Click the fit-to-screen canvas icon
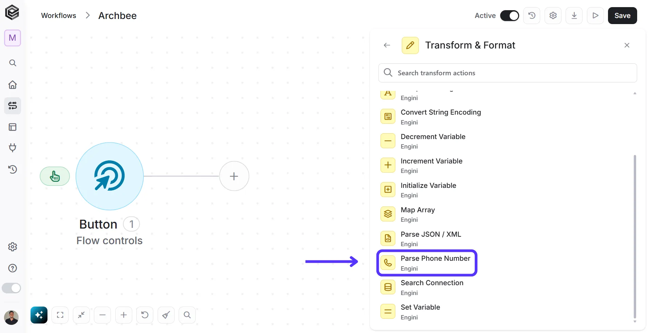The width and height of the screenshot is (648, 333). tap(60, 315)
